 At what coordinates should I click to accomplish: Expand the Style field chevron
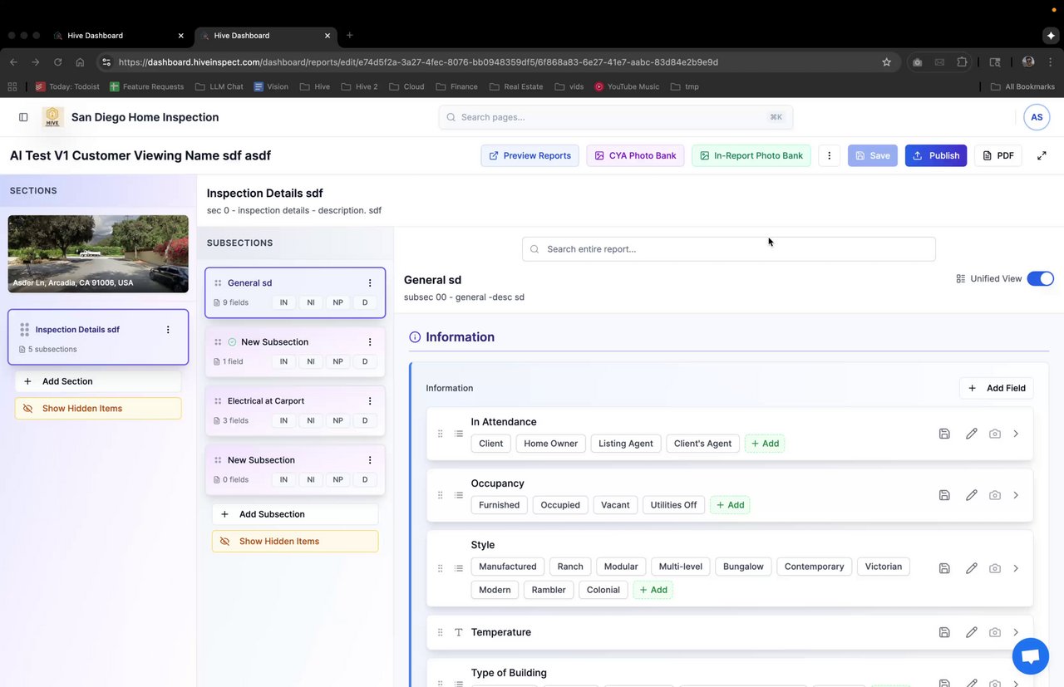pyautogui.click(x=1016, y=568)
